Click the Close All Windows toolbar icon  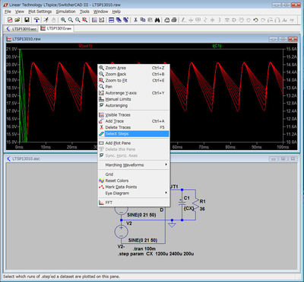(x=125, y=20)
